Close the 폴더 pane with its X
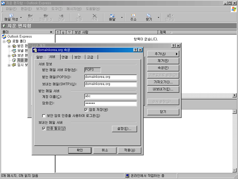This screenshot has height=179, width=238. tap(51, 32)
